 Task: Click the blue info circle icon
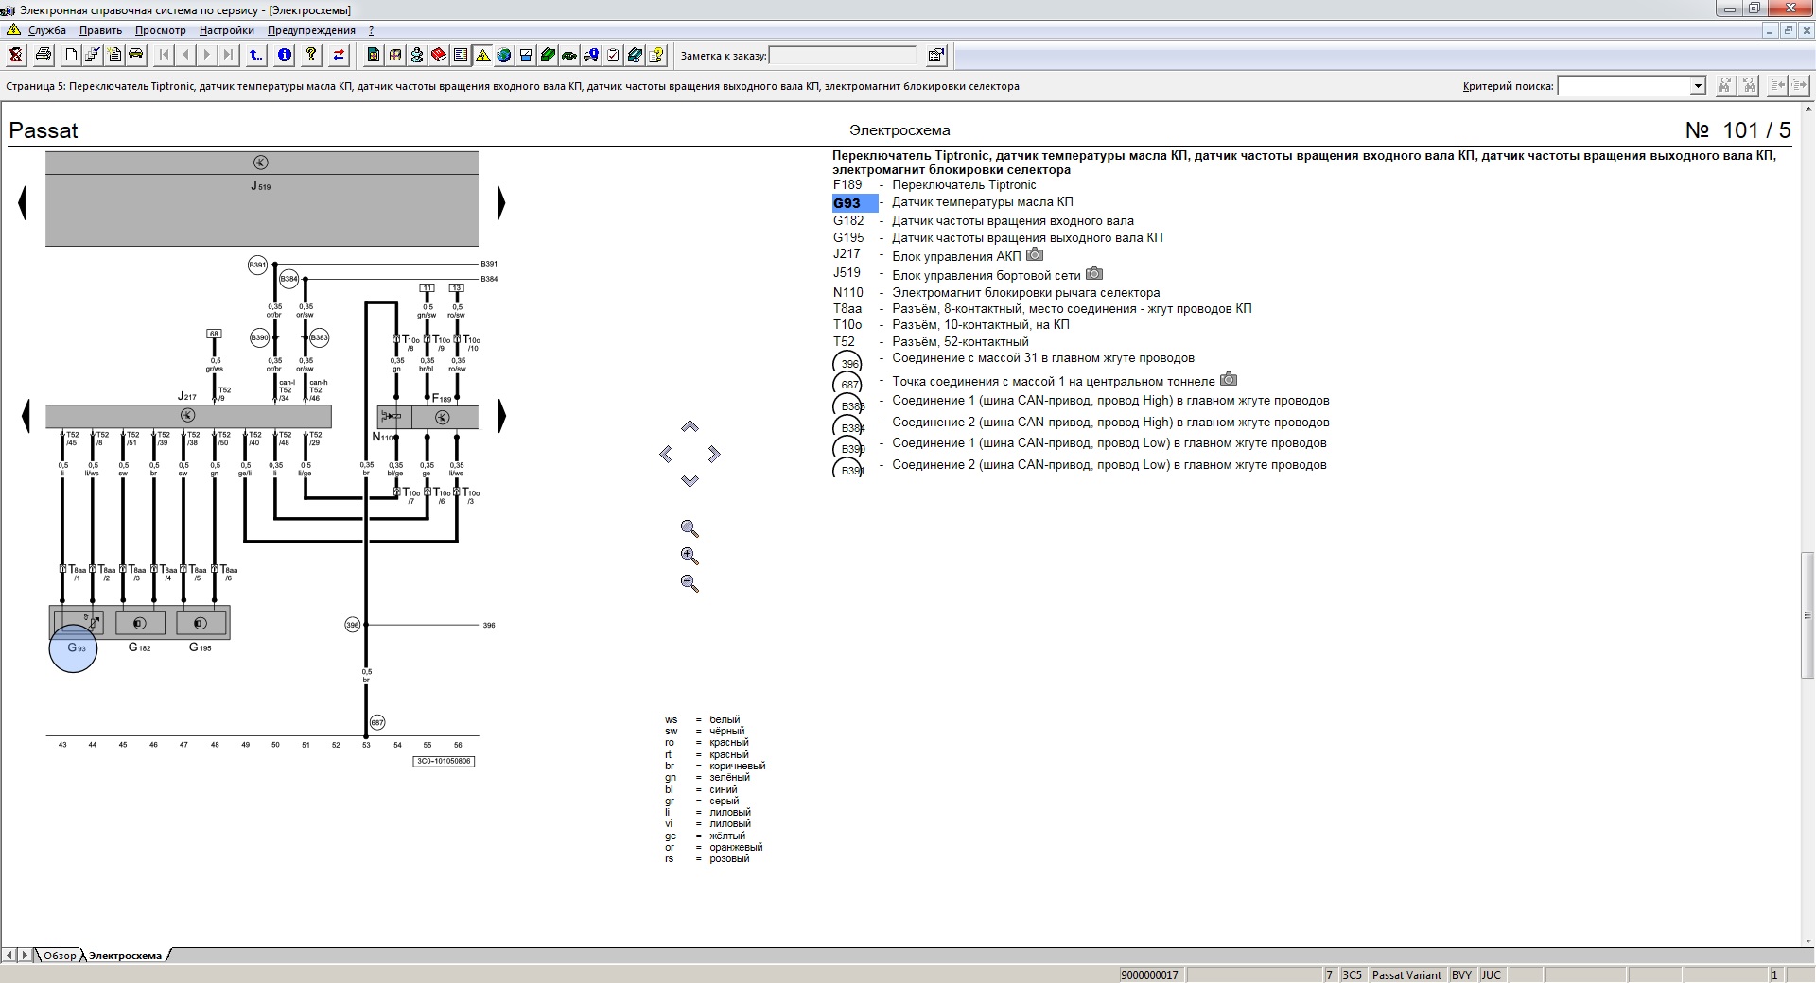point(284,55)
